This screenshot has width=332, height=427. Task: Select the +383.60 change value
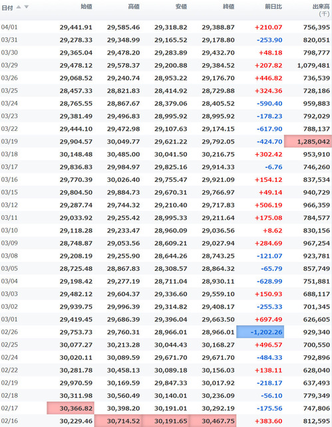click(x=268, y=421)
